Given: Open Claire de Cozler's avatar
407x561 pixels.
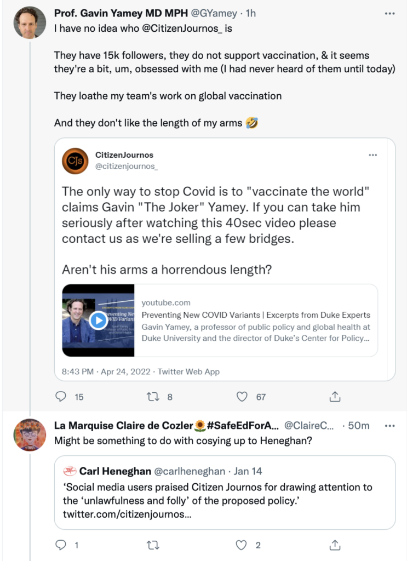Looking at the screenshot, I should tap(30, 434).
